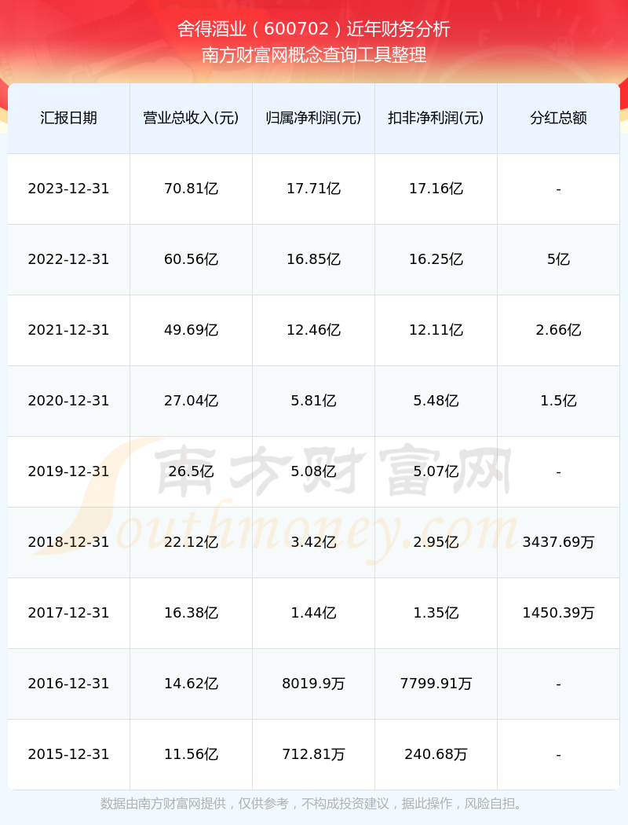Click the date cell 2021-12-31

click(68, 330)
